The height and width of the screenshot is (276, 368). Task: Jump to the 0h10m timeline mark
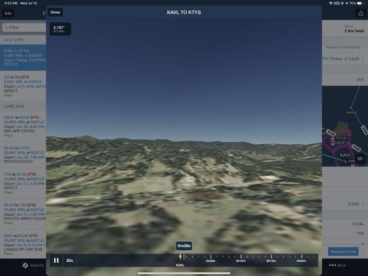click(241, 259)
